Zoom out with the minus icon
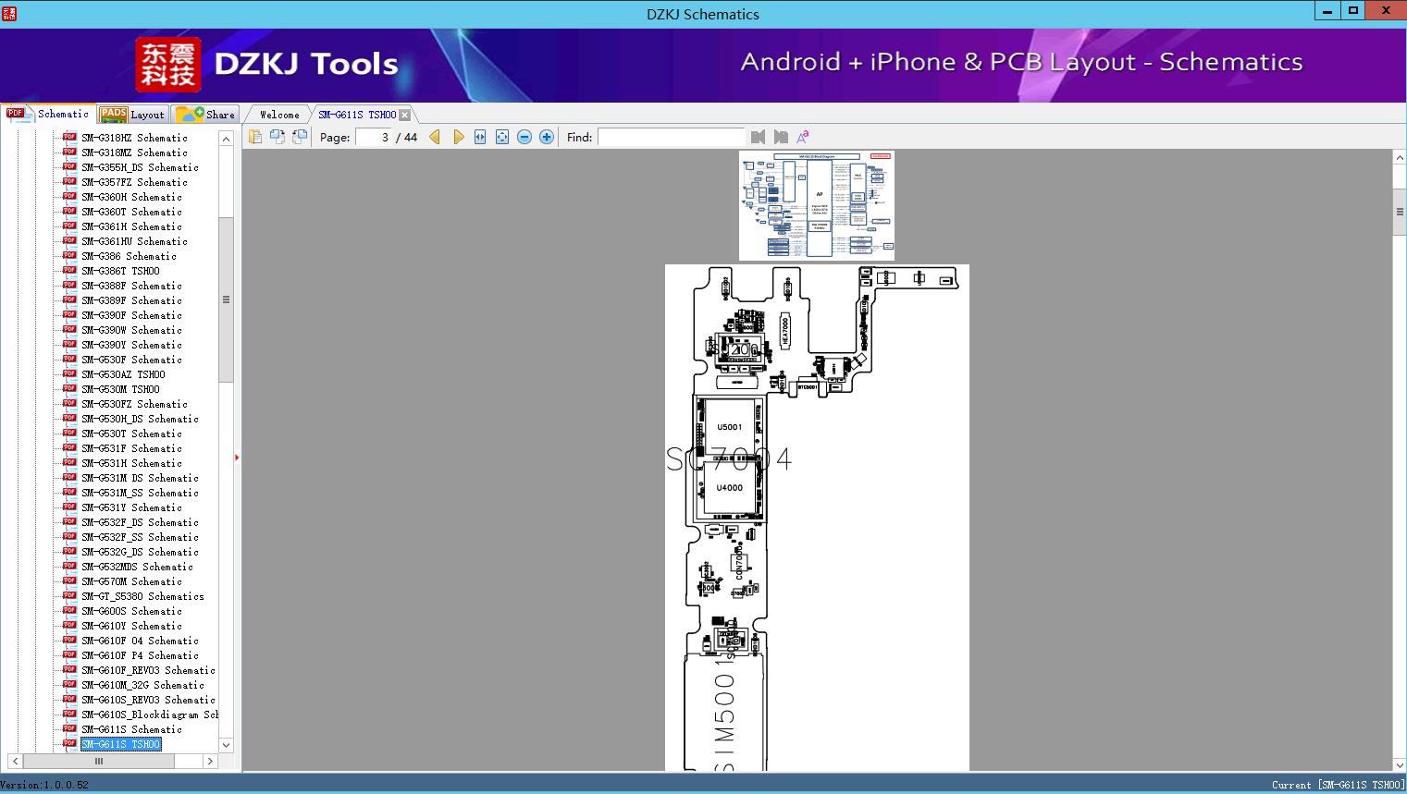 coord(525,137)
